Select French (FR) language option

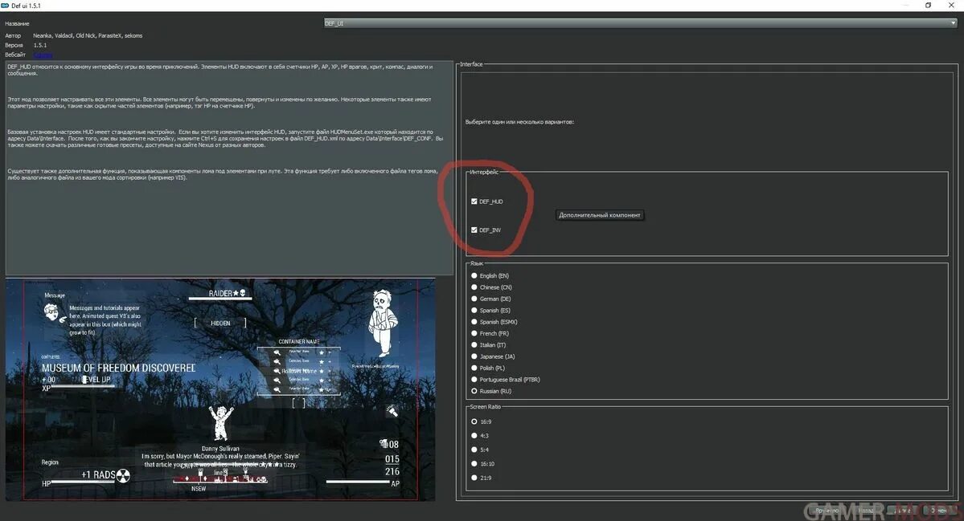click(x=474, y=333)
